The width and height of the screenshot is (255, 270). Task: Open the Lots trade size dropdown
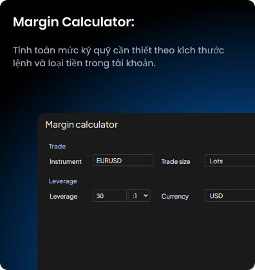pos(230,161)
